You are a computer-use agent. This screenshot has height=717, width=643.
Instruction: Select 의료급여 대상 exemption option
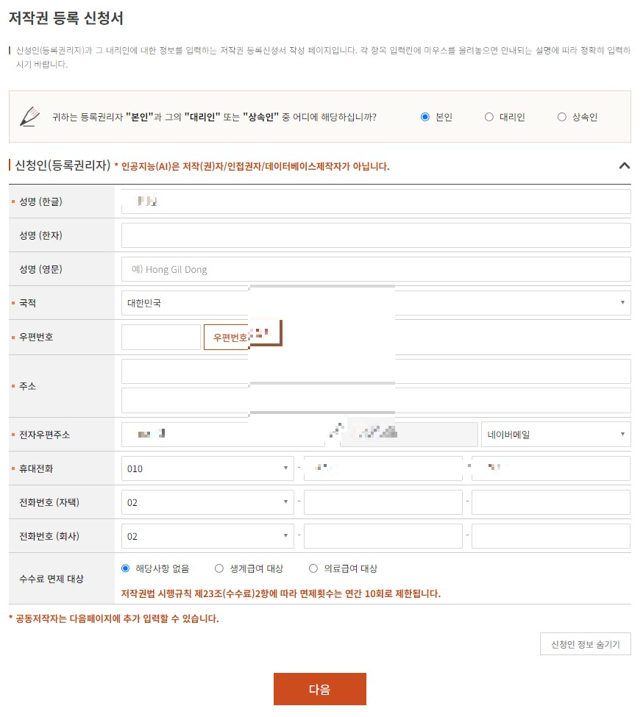click(313, 568)
